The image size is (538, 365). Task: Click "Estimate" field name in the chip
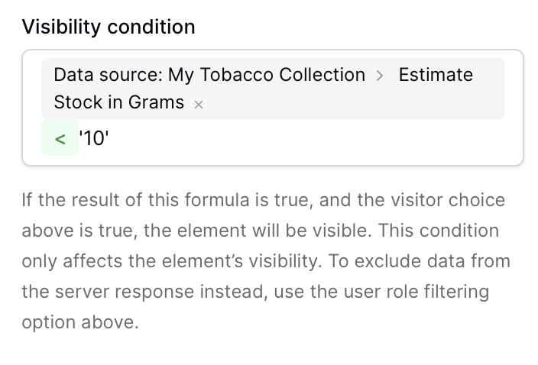tap(436, 75)
